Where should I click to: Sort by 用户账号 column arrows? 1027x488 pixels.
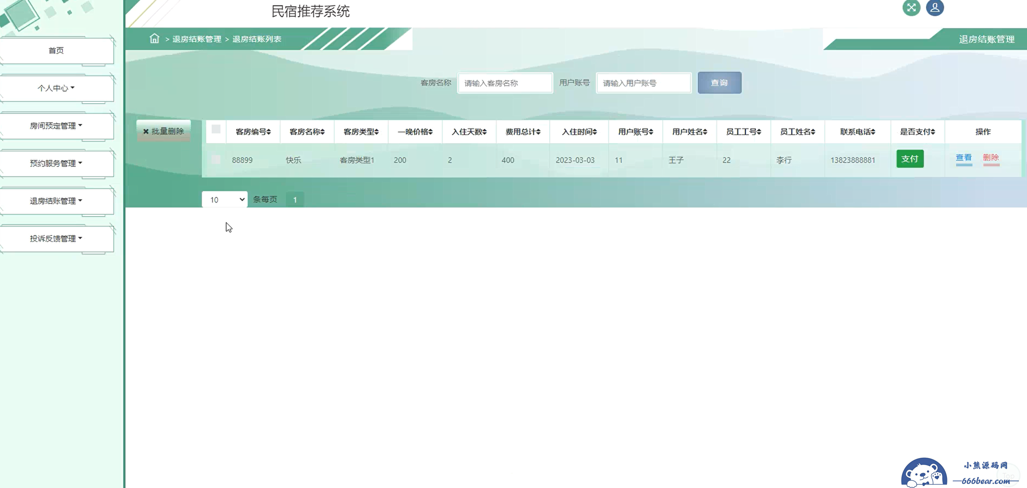coord(651,132)
